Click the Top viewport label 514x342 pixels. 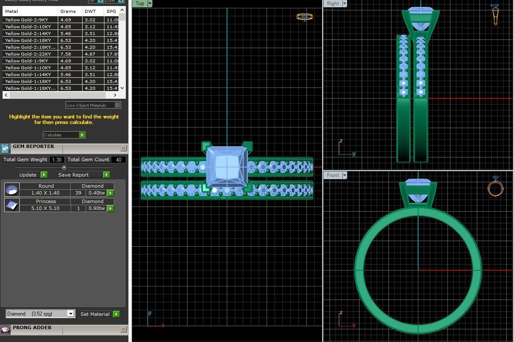(140, 3)
